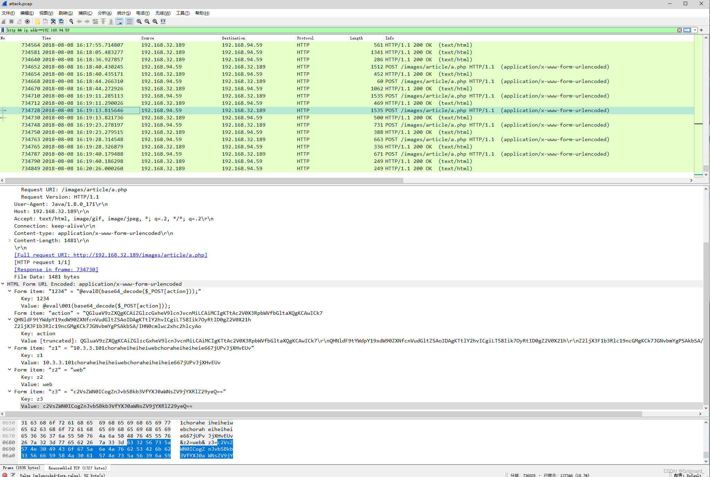Click the stop capture square icon
The height and width of the screenshot is (477, 710).
point(11,21)
